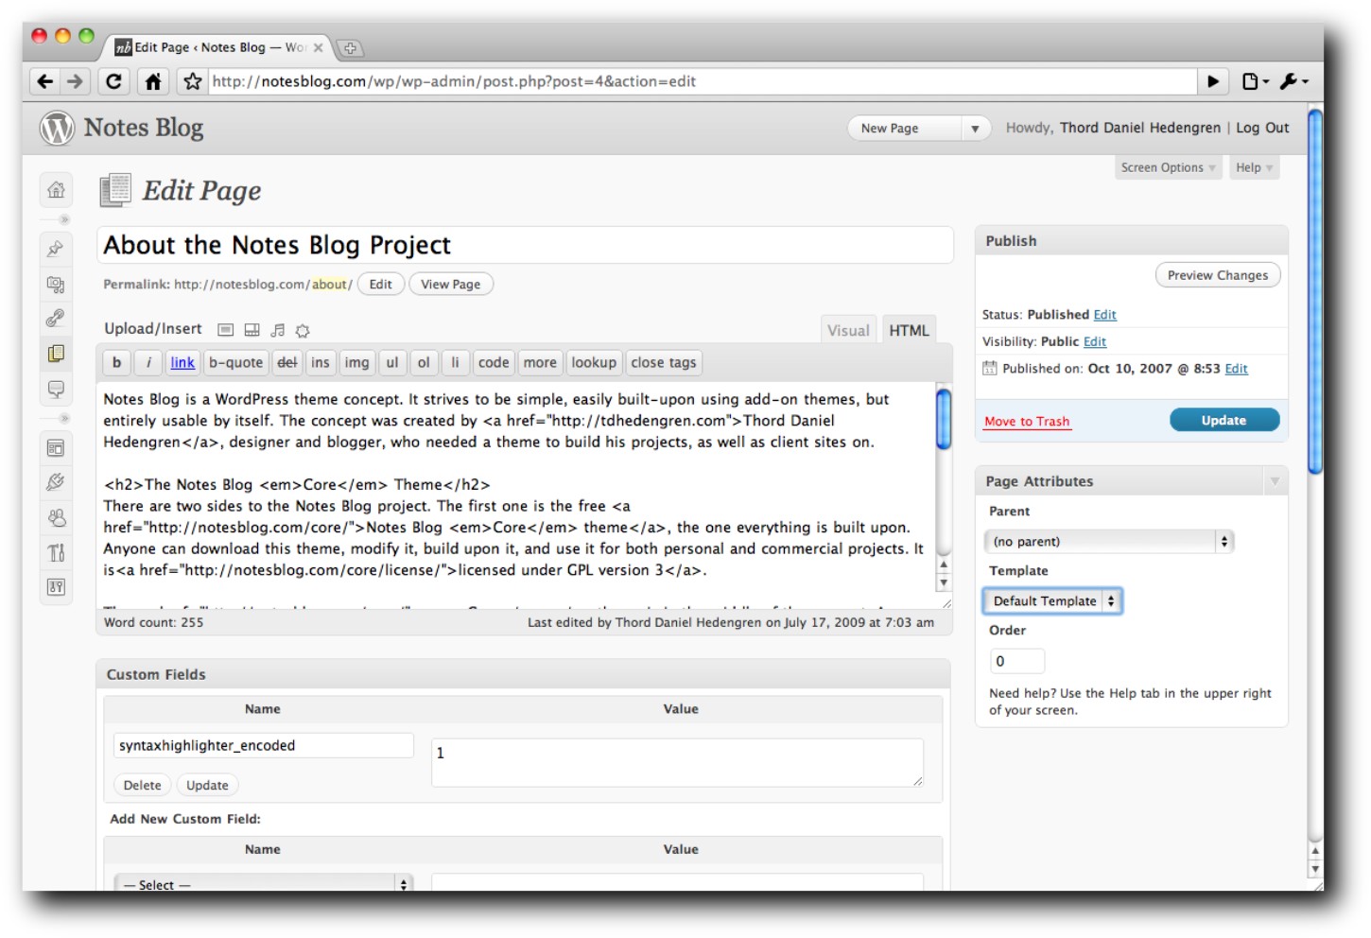Open the Comments bubble icon in sidebar
Viewport: 1371px width, 938px height.
coord(56,389)
